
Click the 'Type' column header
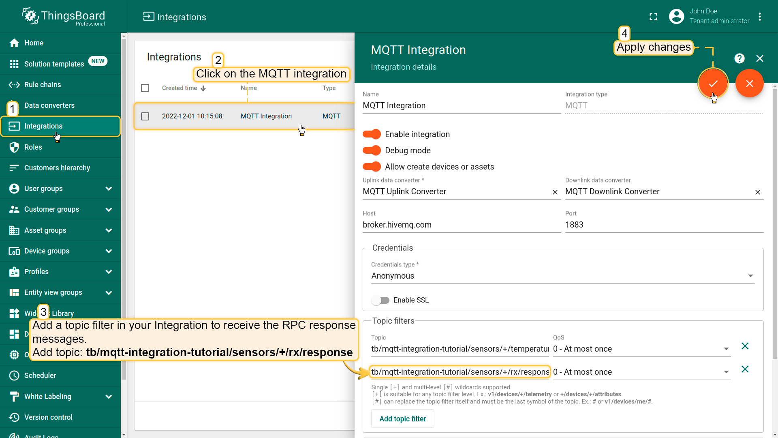(x=329, y=88)
